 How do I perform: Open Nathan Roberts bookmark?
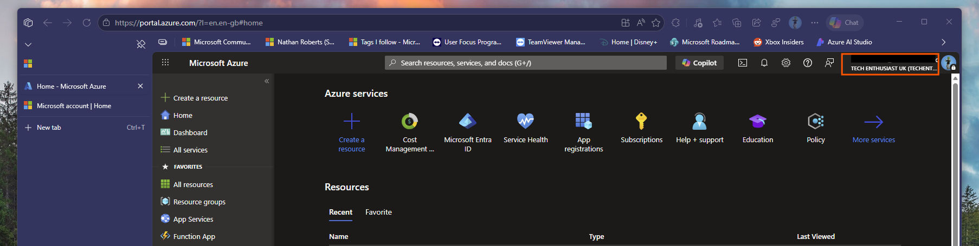click(x=300, y=42)
